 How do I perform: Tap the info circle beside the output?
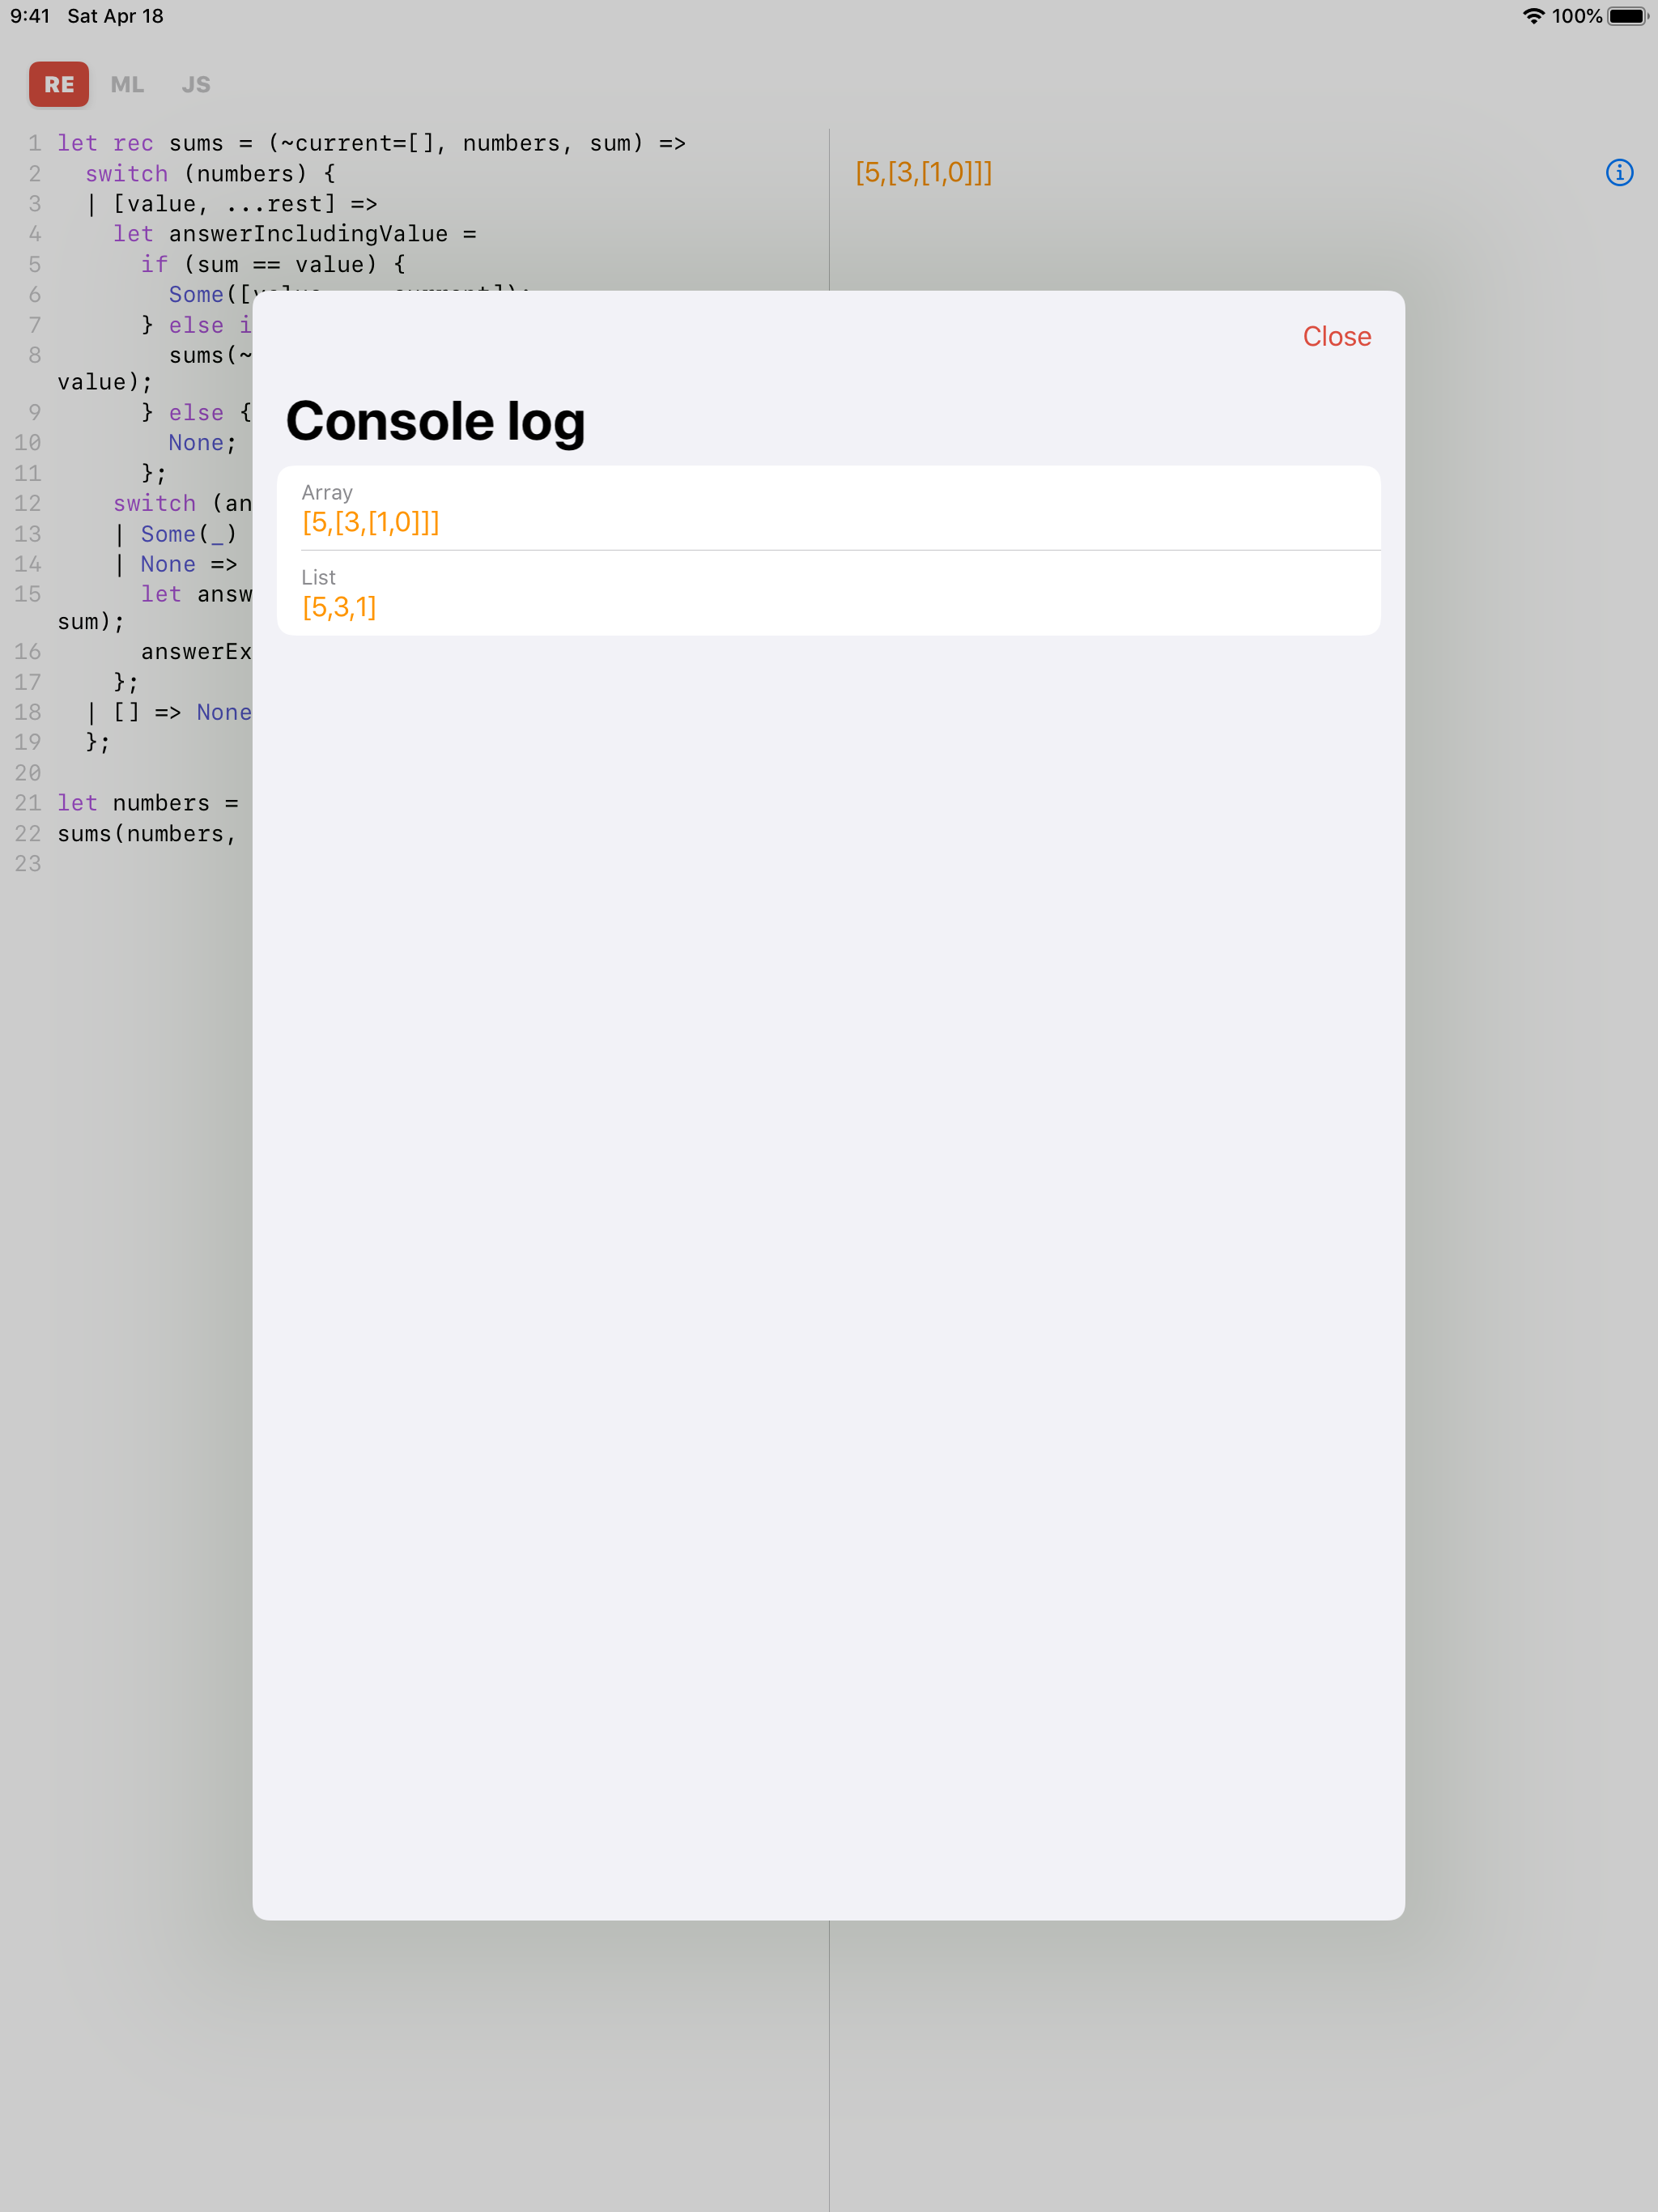pos(1619,172)
